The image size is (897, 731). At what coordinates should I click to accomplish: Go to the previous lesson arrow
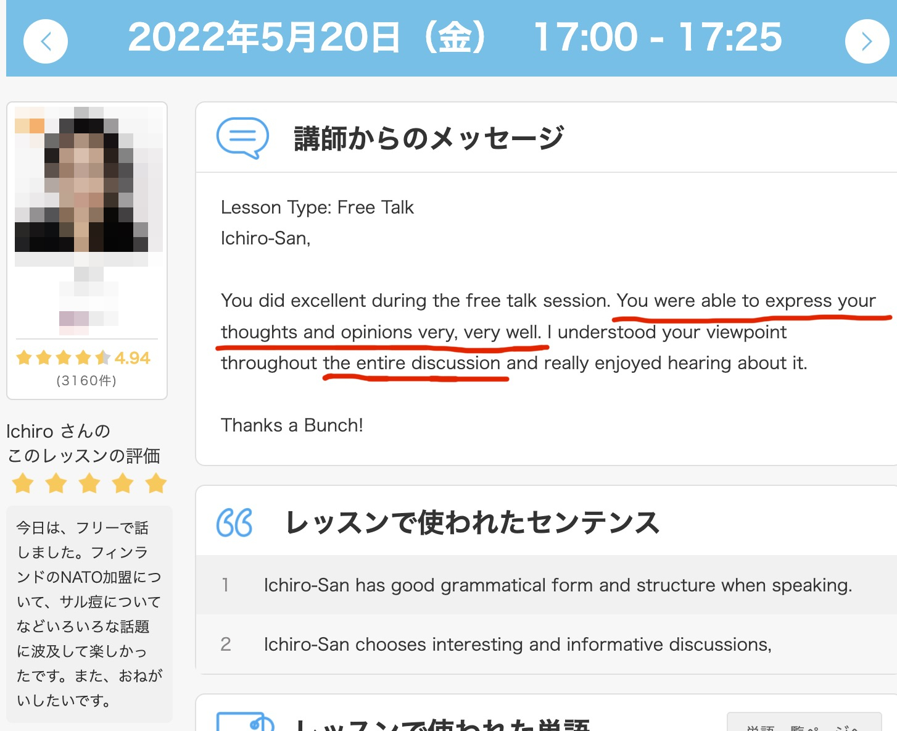click(x=46, y=41)
